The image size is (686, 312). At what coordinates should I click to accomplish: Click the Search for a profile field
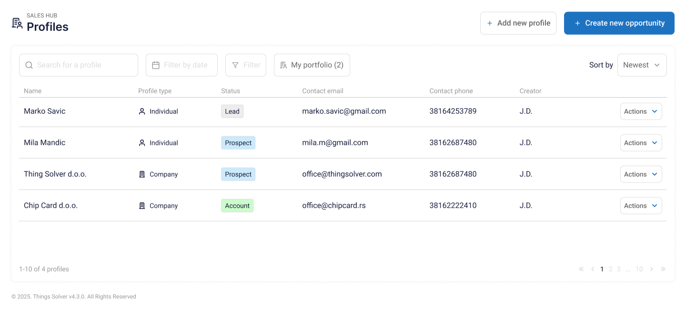pyautogui.click(x=79, y=65)
